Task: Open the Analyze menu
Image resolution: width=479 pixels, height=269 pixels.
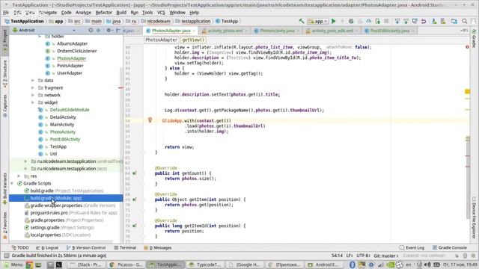Action: tap(83, 13)
